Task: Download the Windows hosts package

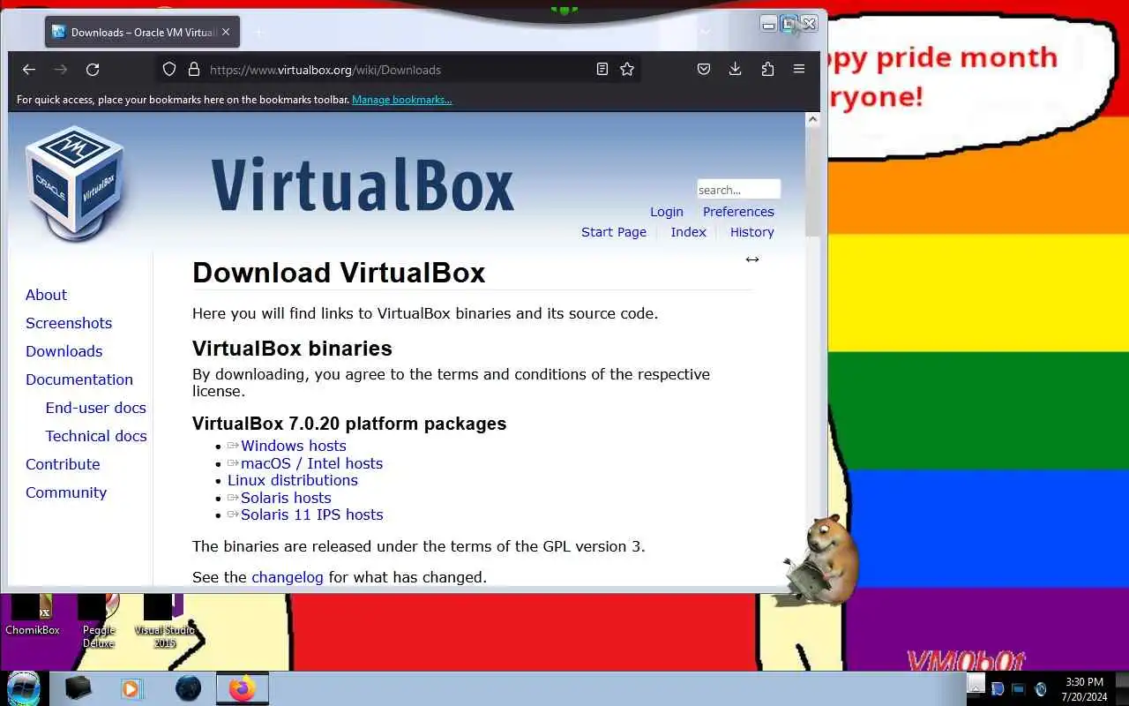Action: coord(293,446)
